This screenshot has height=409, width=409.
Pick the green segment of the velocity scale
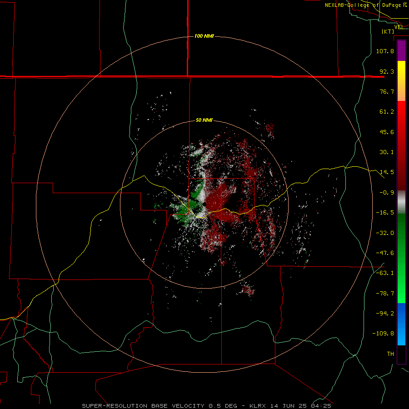tap(401, 258)
